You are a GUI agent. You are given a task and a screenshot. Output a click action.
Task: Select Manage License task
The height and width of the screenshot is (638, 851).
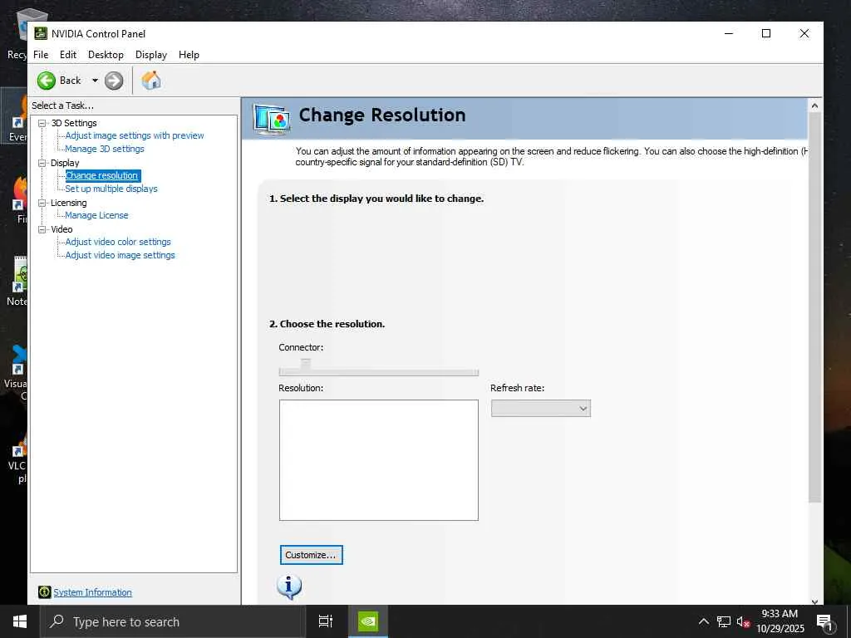tap(96, 215)
